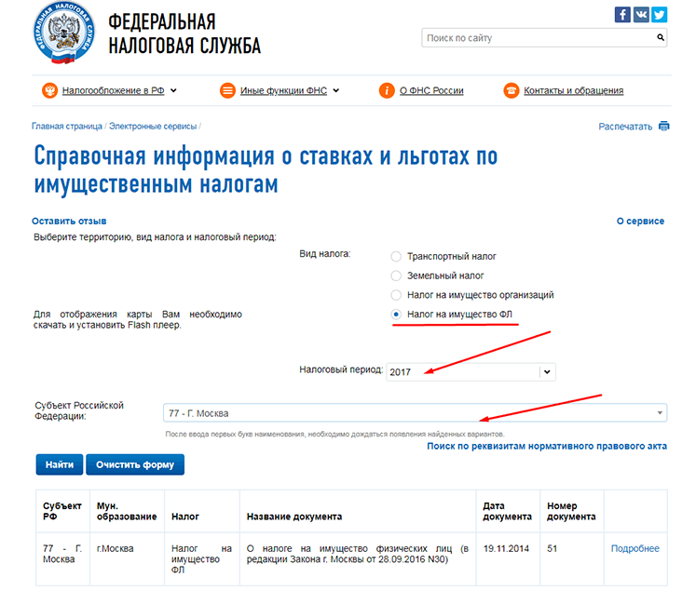Click the Facebook social icon
This screenshot has height=591, width=682.
623,14
